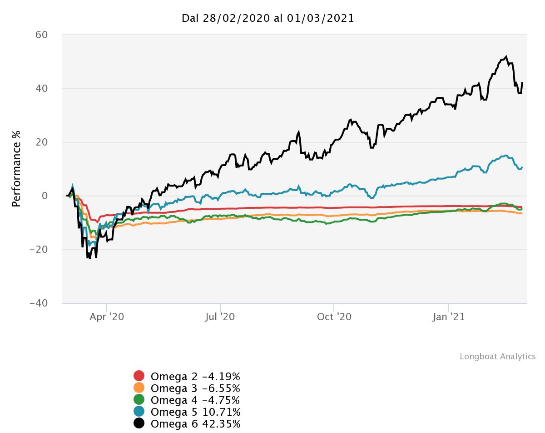Select the Oct '20 x-axis label
545x433 pixels.
[x=334, y=317]
